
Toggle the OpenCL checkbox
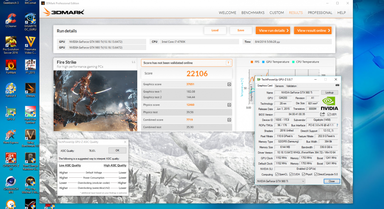pos(277,174)
